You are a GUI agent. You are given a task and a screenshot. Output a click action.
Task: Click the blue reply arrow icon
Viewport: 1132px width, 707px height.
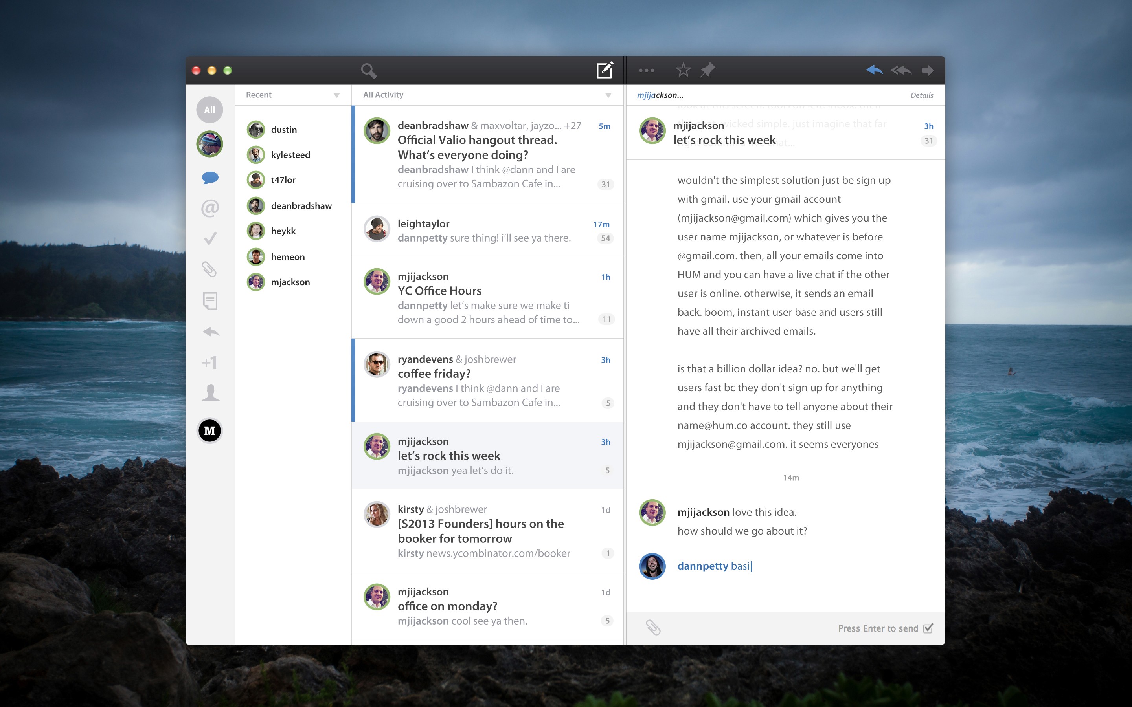[874, 70]
